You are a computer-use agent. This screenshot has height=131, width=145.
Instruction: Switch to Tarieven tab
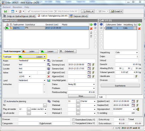(x=79, y=16)
